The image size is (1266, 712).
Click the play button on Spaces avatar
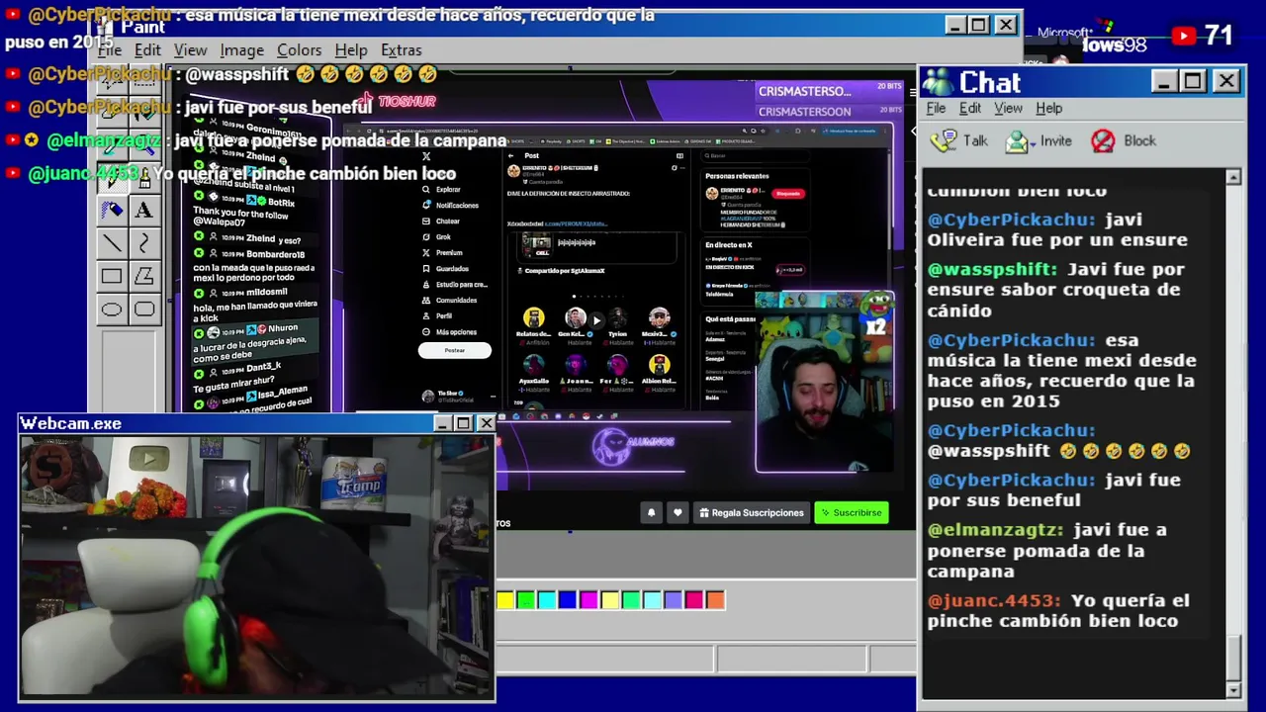coord(596,319)
